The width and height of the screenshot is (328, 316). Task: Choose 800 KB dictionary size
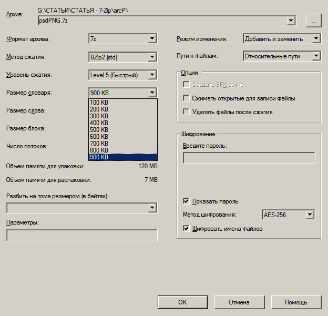coord(123,150)
